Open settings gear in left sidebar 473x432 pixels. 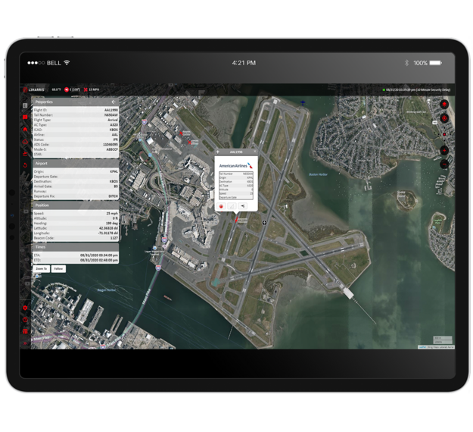pos(25,308)
